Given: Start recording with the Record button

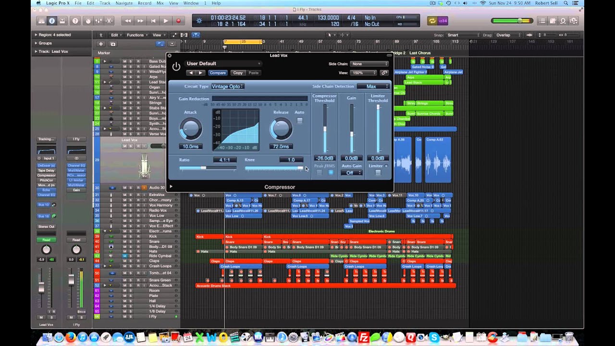Looking at the screenshot, I should (x=179, y=21).
